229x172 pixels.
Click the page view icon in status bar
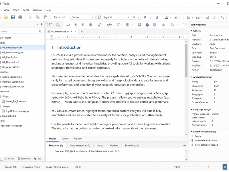pyautogui.click(x=225, y=167)
